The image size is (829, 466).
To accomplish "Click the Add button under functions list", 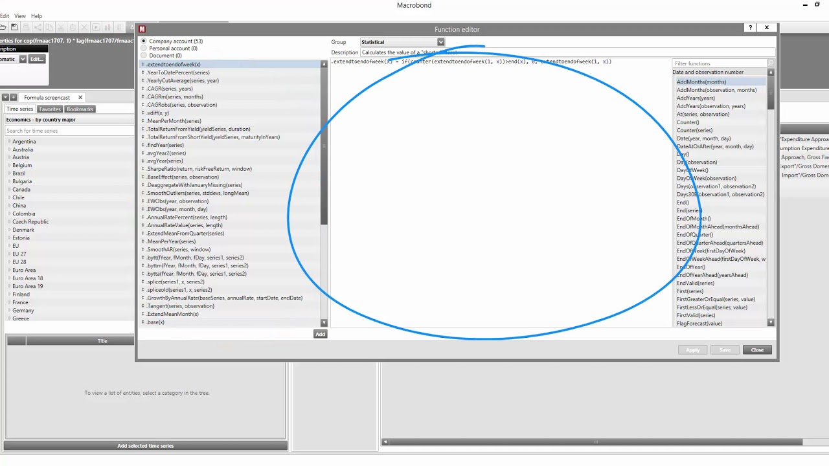I will 320,334.
